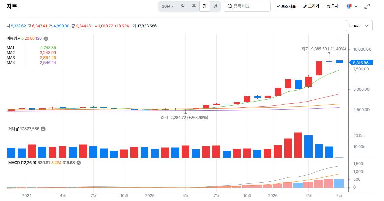This screenshot has width=384, height=201.
Task: Select the 월 monthly tab
Action: [x=205, y=6]
